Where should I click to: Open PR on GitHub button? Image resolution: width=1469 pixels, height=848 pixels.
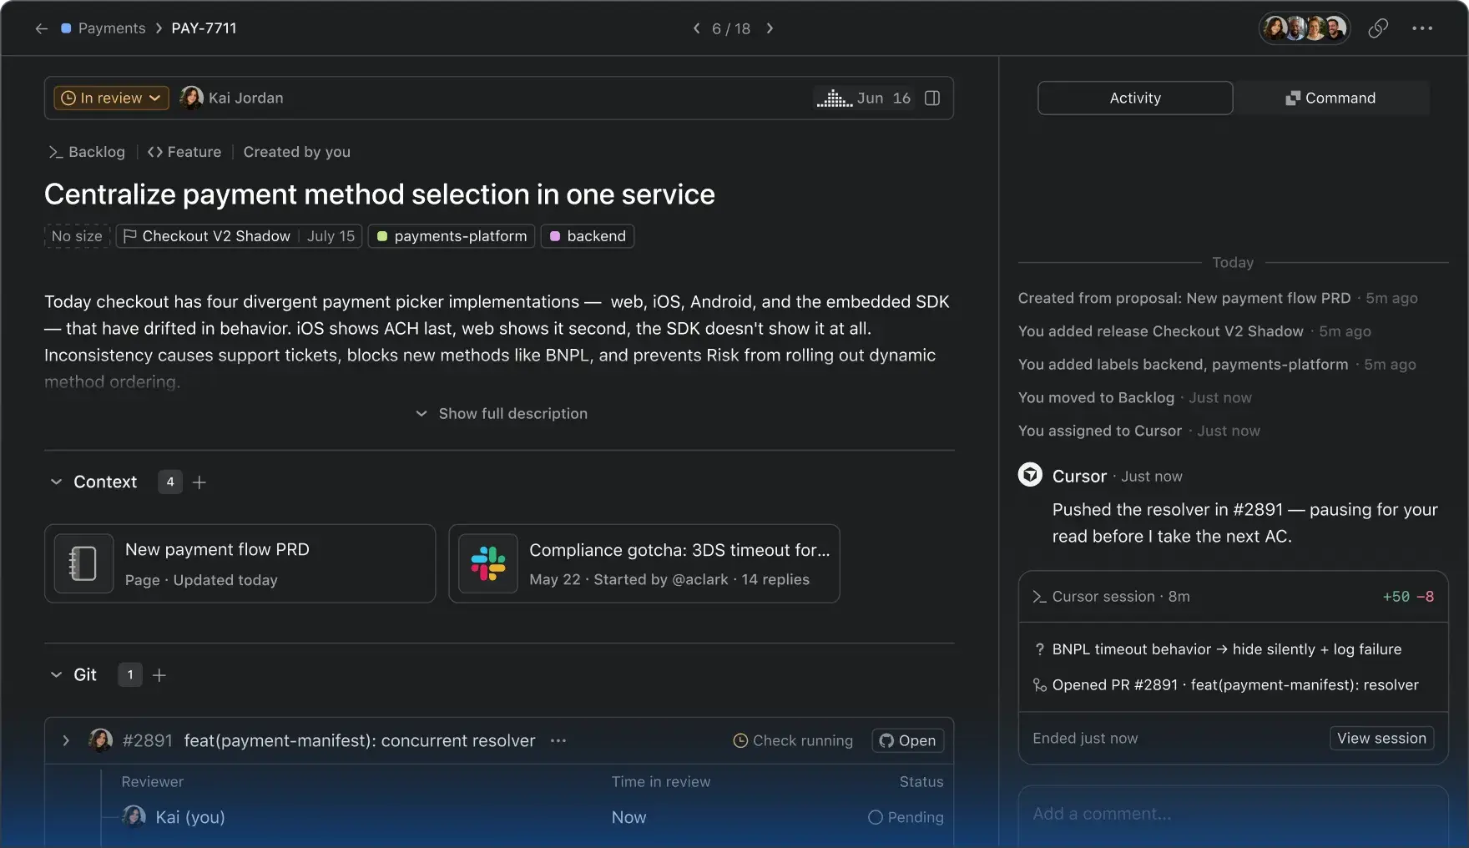click(x=908, y=740)
